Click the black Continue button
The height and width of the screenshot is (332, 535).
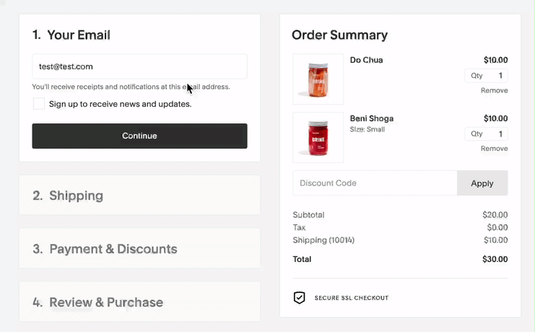click(139, 136)
